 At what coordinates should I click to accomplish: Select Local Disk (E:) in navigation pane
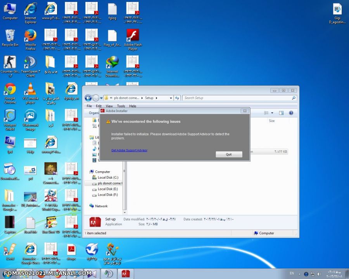pos(107,189)
